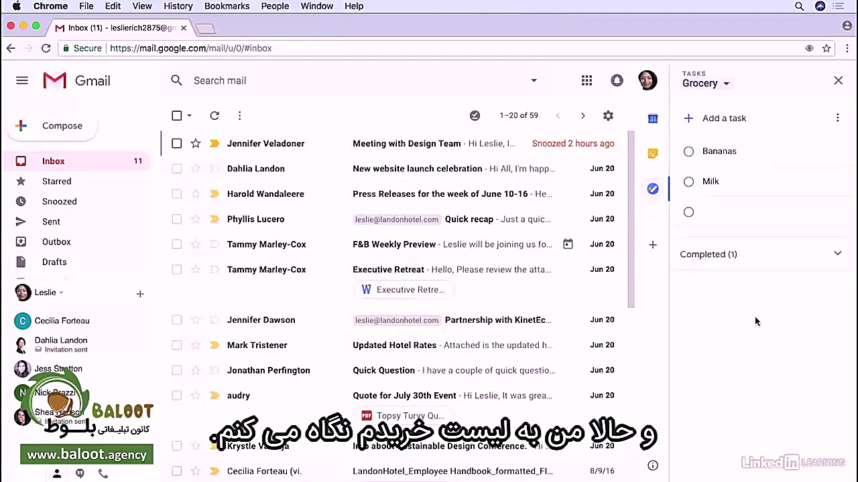Open Gmail settings gear
The image size is (858, 482).
608,115
